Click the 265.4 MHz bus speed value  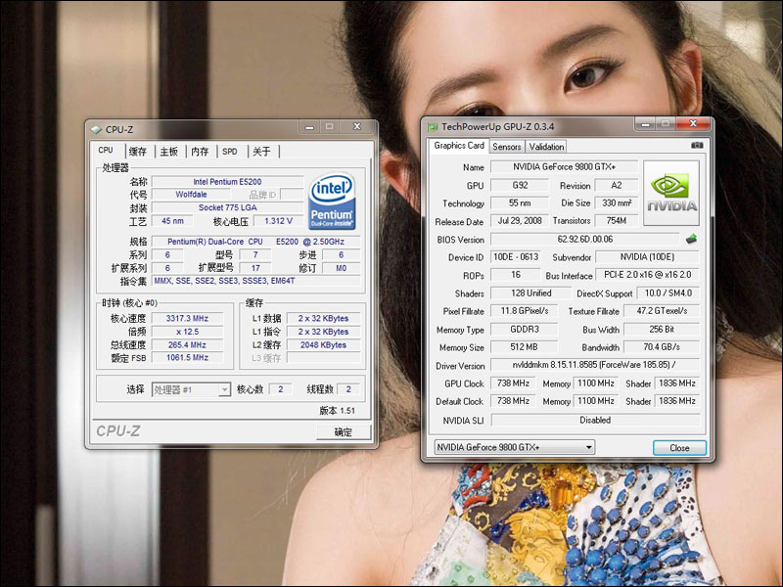click(x=187, y=345)
